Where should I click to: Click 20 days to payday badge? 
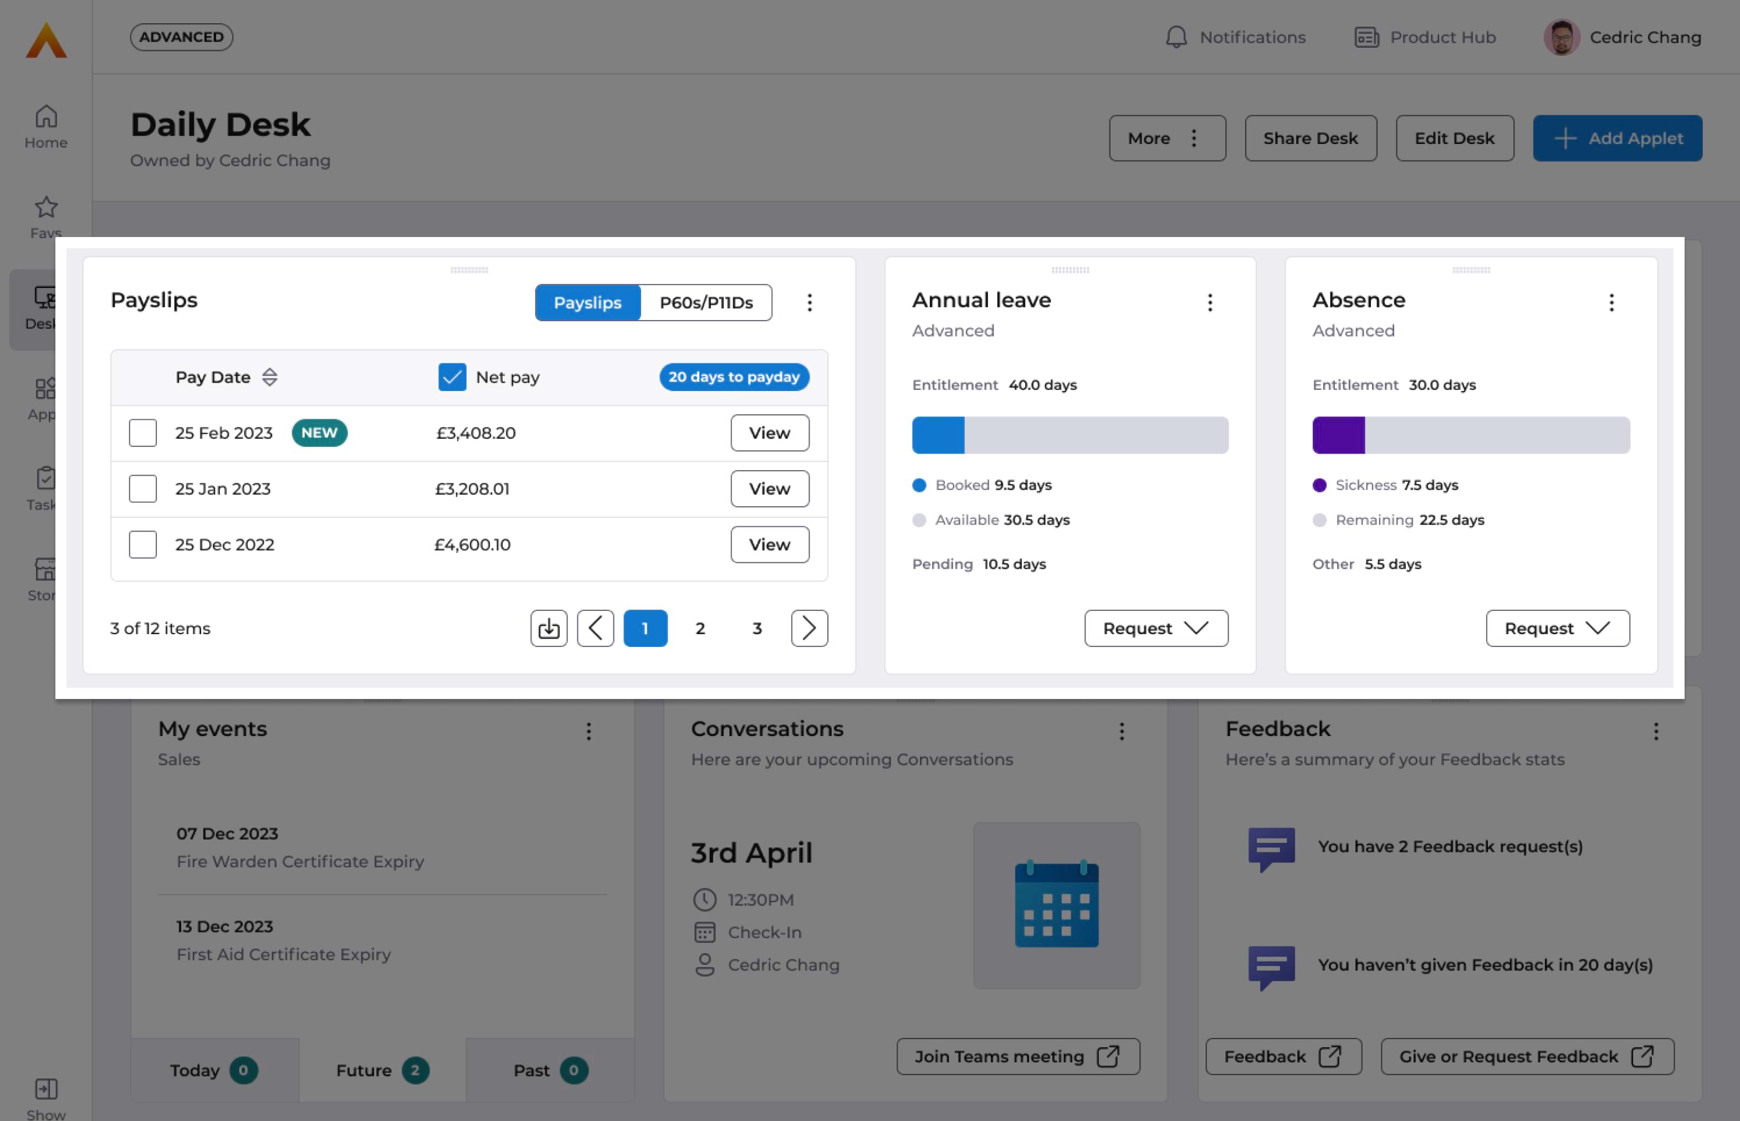pyautogui.click(x=734, y=377)
